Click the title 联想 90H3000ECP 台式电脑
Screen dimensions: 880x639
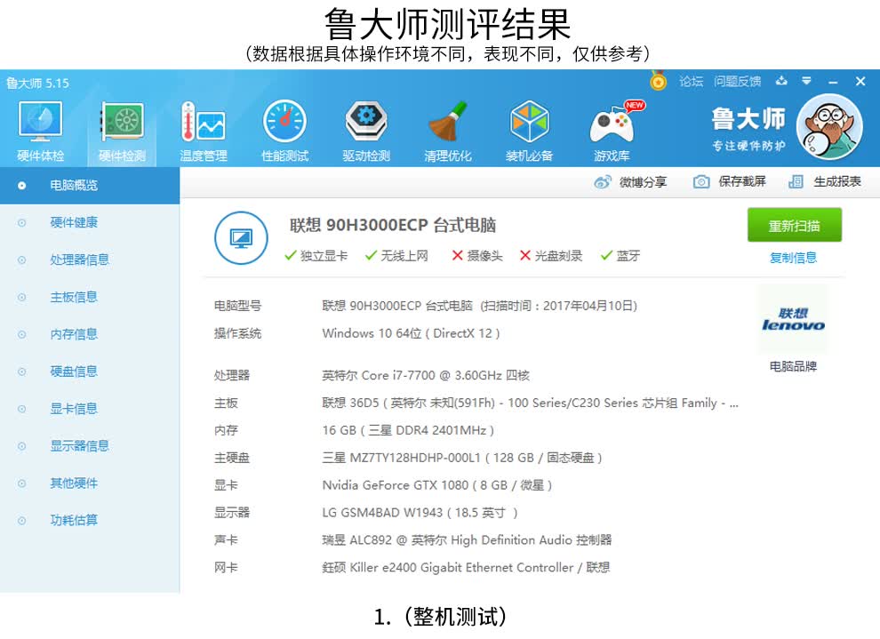pyautogui.click(x=393, y=226)
